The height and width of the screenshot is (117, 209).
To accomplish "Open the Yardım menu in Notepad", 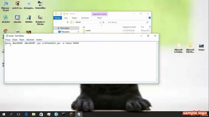I will 39,40.
